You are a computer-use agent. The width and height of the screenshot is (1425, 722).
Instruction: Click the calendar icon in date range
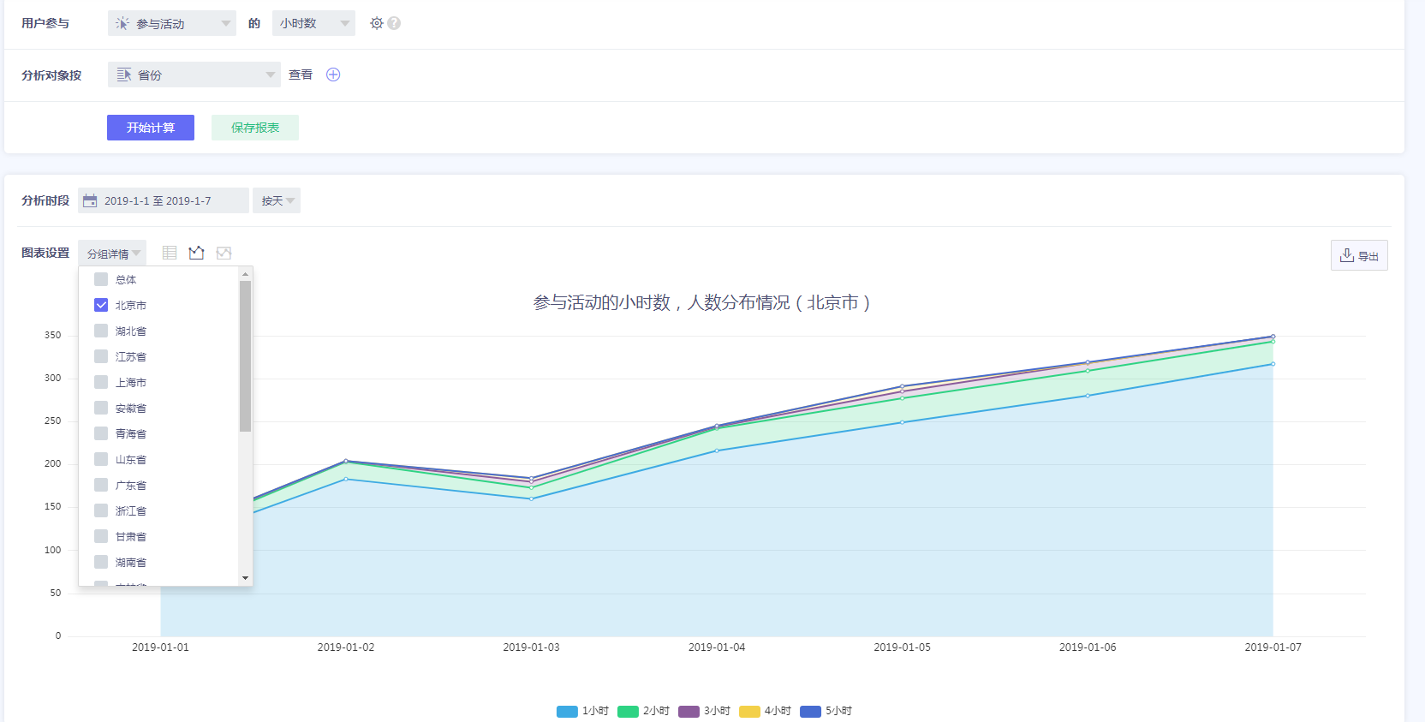(x=90, y=200)
